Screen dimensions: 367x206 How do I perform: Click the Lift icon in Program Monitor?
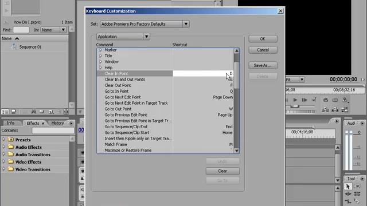click(325, 109)
